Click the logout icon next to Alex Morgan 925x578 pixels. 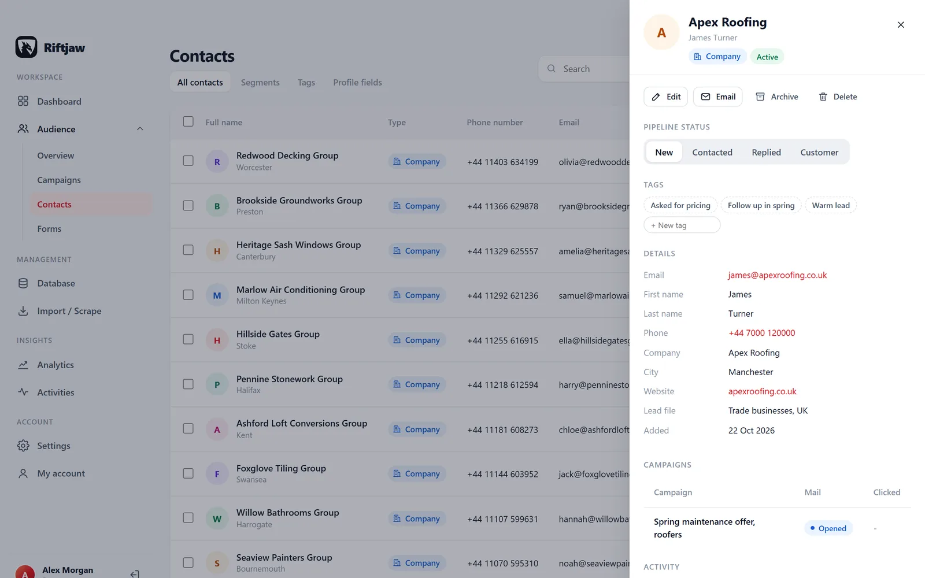pos(135,574)
